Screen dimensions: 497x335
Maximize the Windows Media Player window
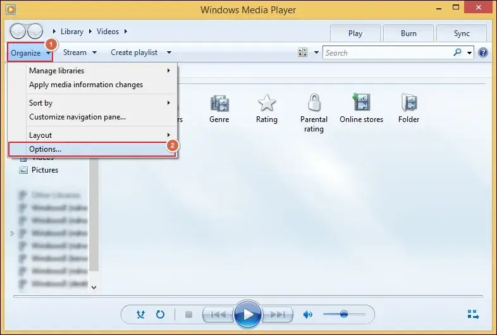tap(456, 8)
